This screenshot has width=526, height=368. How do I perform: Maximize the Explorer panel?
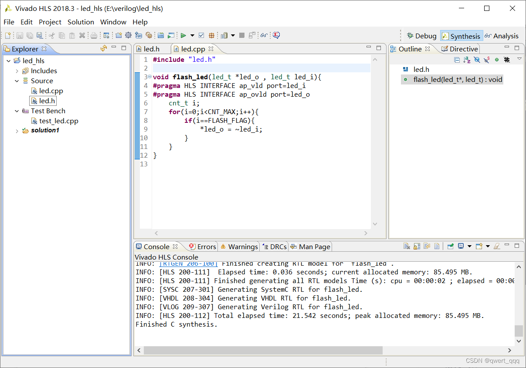(x=124, y=48)
